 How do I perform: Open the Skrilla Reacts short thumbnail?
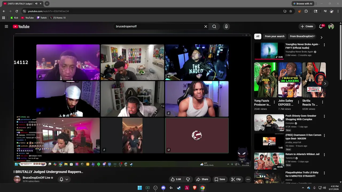tap(314, 80)
